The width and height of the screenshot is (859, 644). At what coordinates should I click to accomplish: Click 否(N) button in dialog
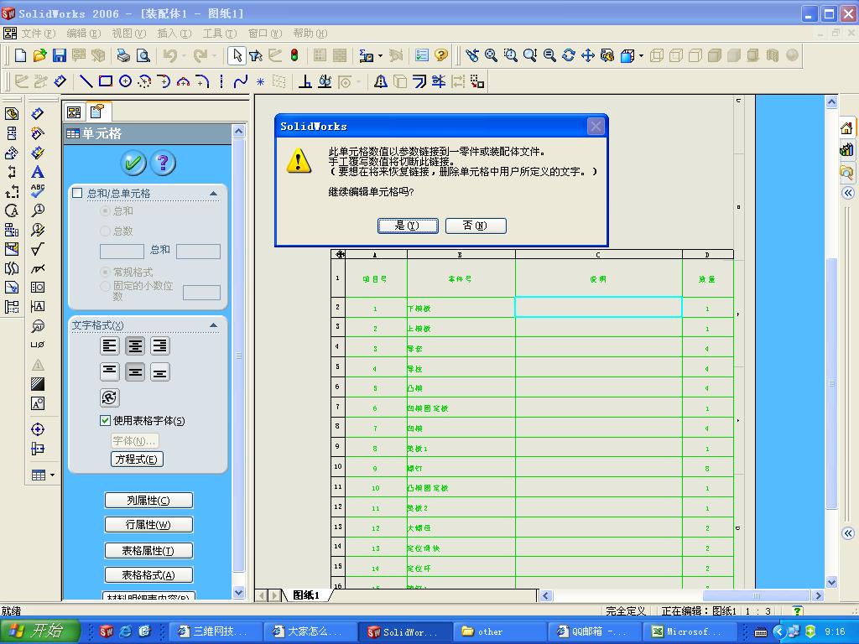click(476, 226)
